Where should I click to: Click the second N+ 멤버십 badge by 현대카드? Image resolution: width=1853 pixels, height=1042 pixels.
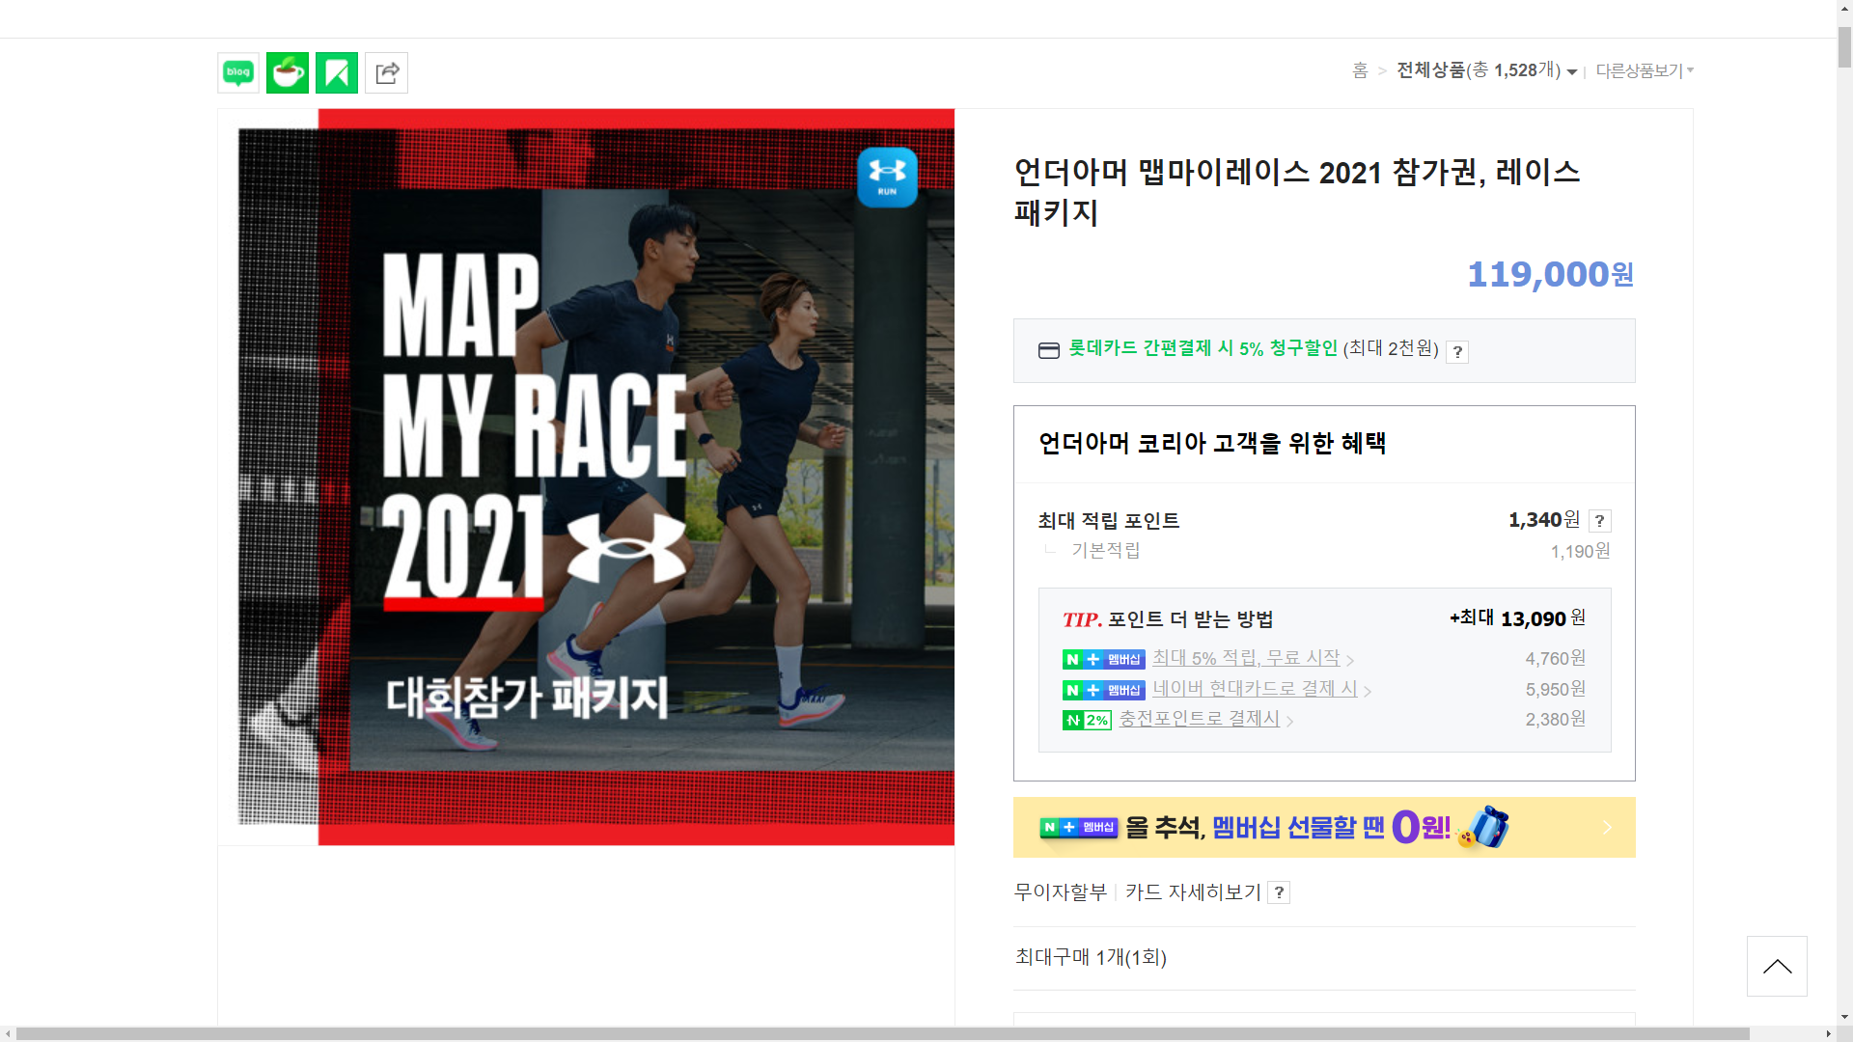click(1103, 690)
